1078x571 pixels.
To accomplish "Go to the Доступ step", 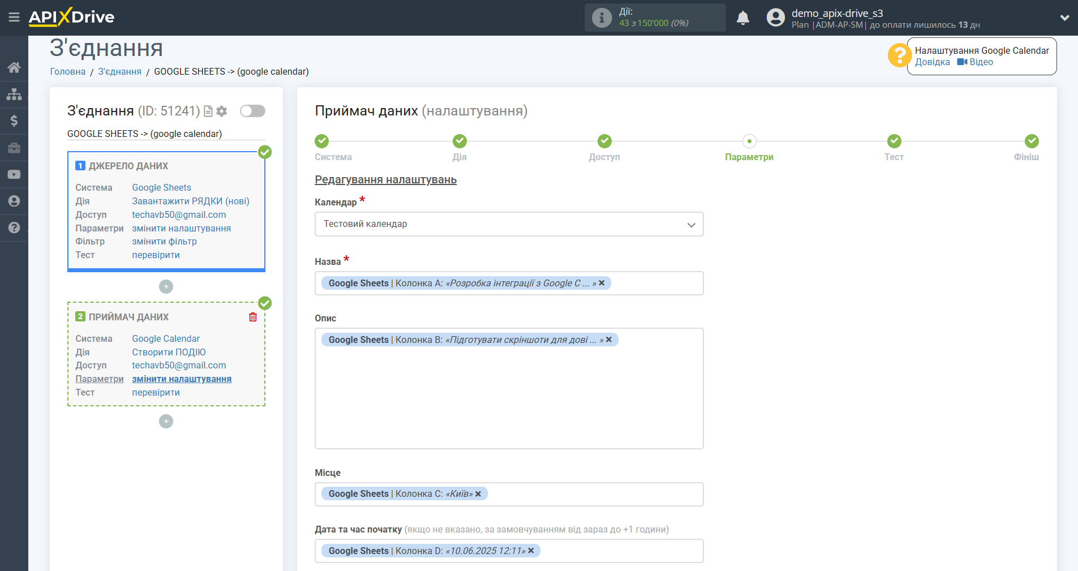I will coord(604,141).
